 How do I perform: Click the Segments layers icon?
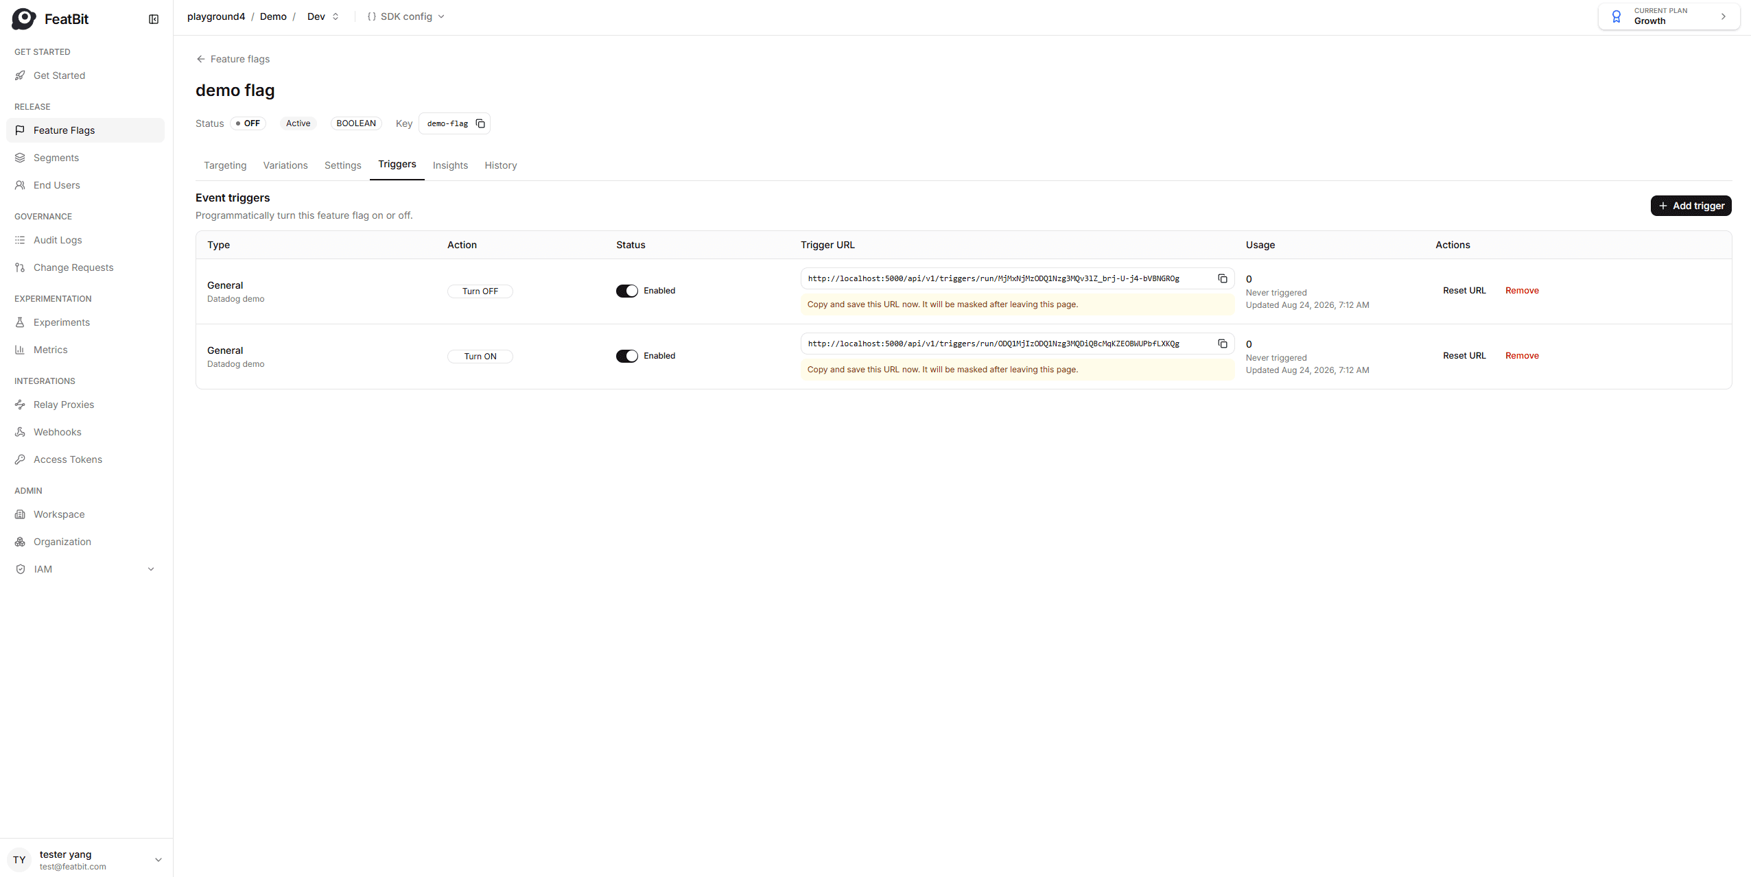(x=20, y=158)
